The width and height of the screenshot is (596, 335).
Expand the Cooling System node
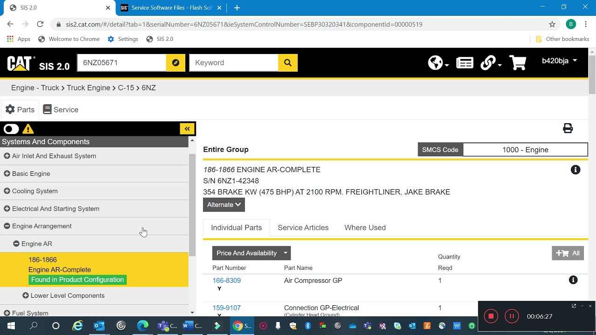(x=7, y=191)
